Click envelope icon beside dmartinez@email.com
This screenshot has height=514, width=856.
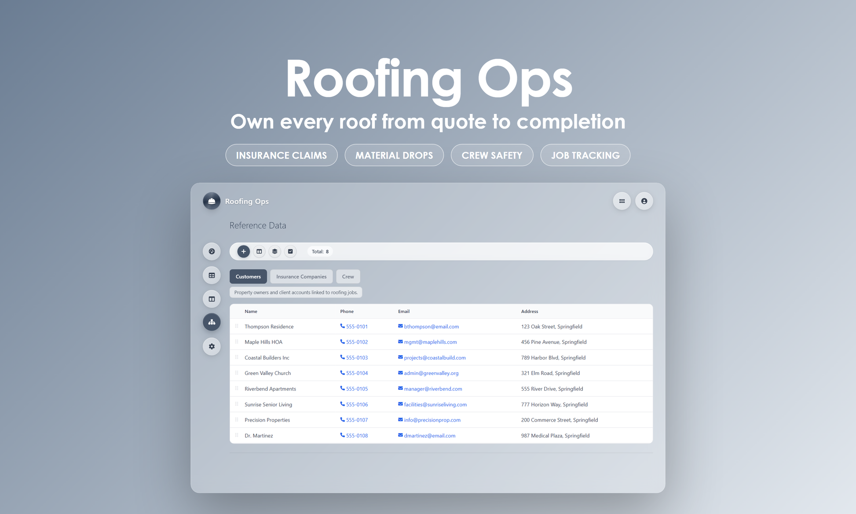tap(400, 435)
